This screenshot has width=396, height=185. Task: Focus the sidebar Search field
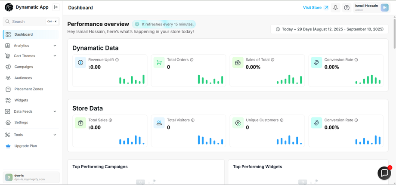[28, 22]
